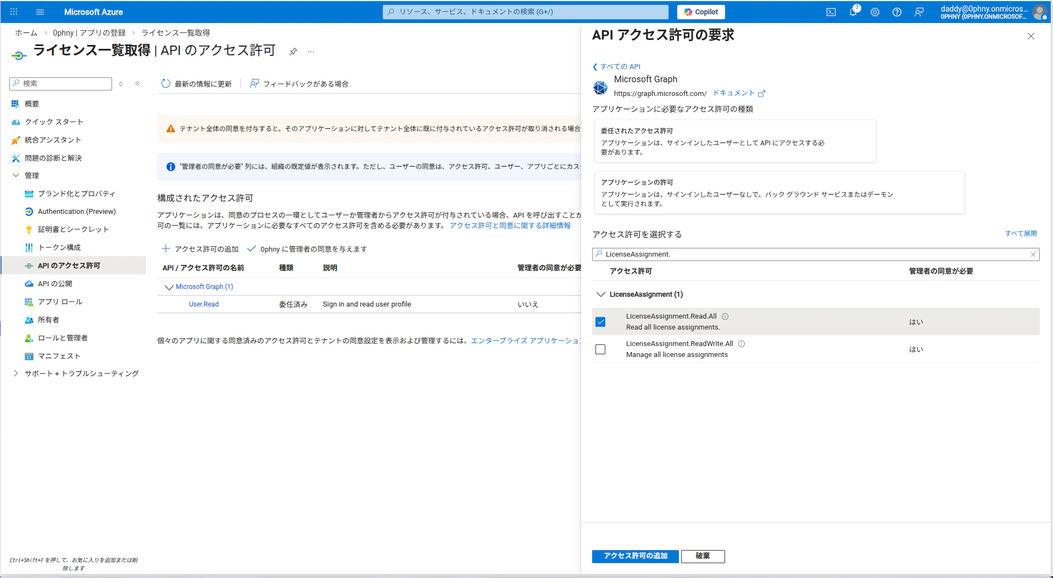Viewport: 1053px width, 578px height.
Task: Focus the LicenseAssignment. permission filter field
Action: pyautogui.click(x=816, y=254)
